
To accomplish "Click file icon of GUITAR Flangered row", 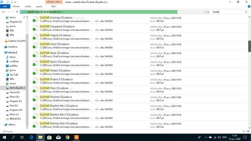I will point(35,28).
